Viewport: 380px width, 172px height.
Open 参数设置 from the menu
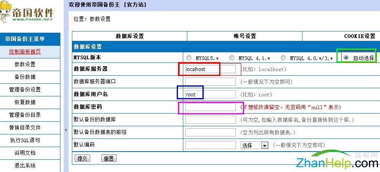[25, 64]
